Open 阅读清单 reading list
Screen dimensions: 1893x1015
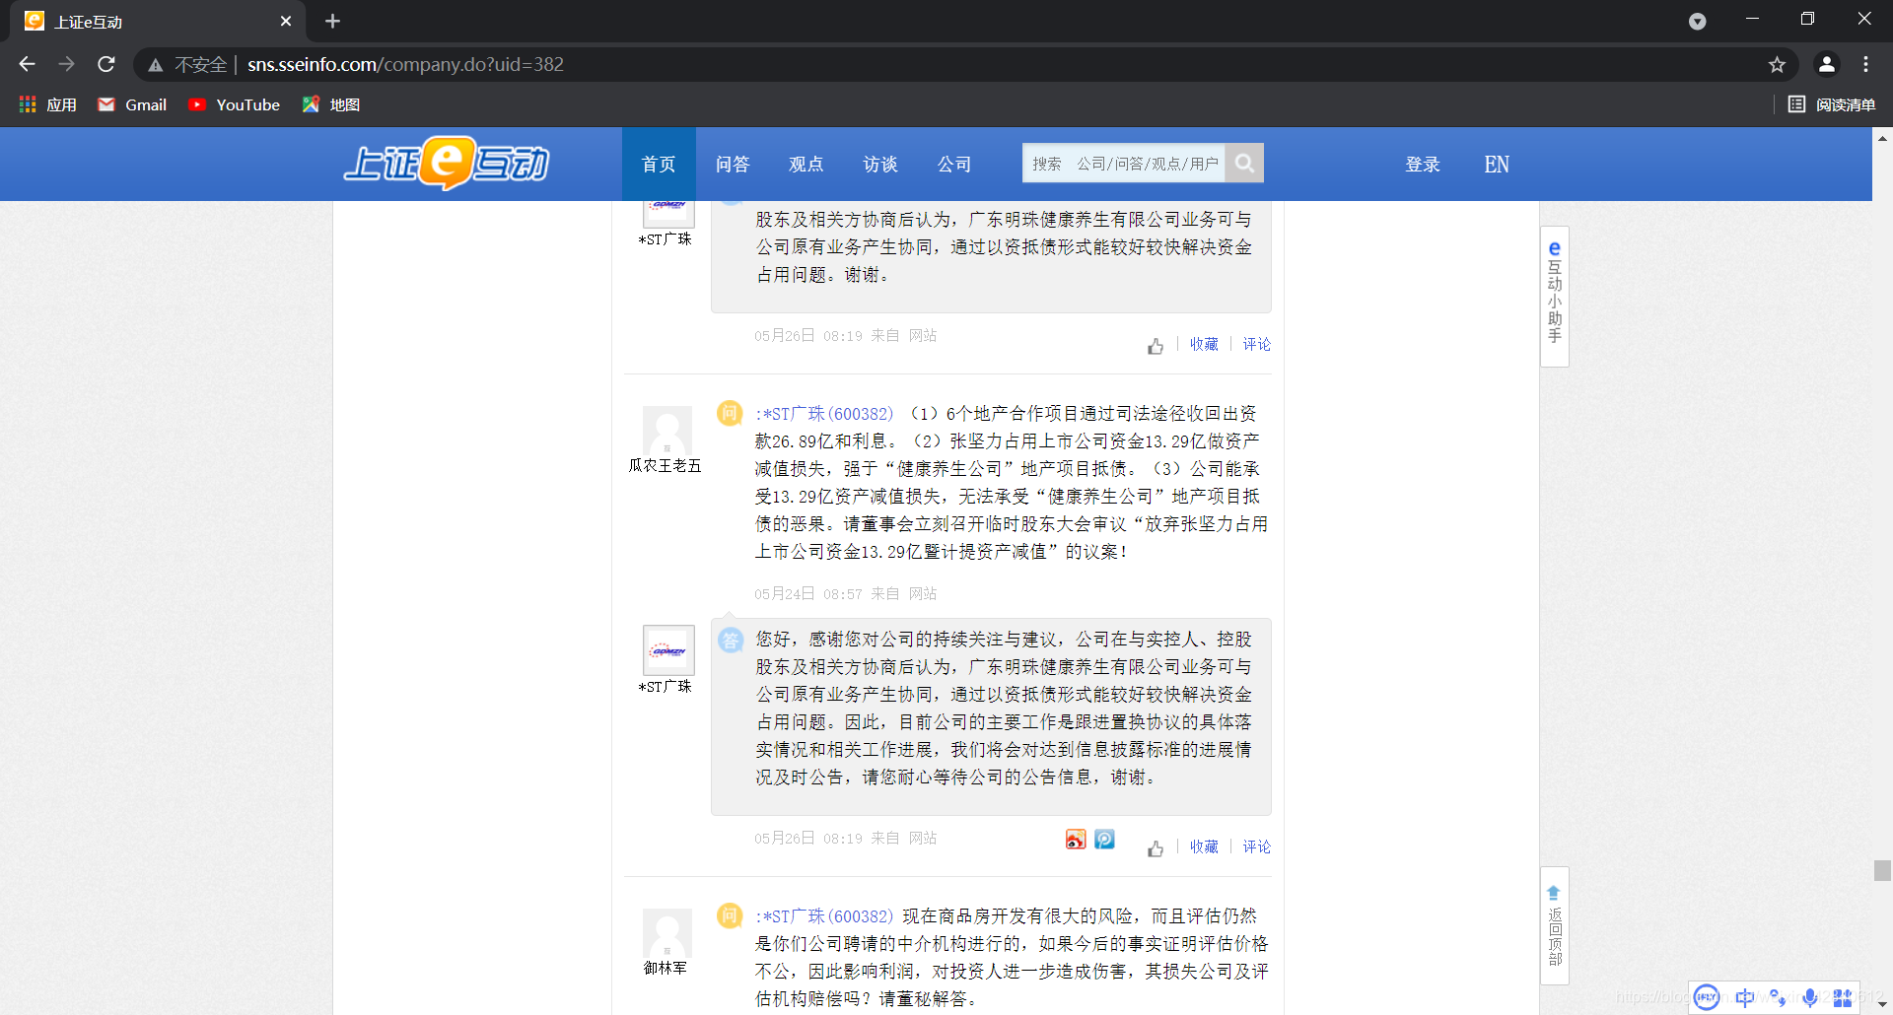(x=1832, y=104)
